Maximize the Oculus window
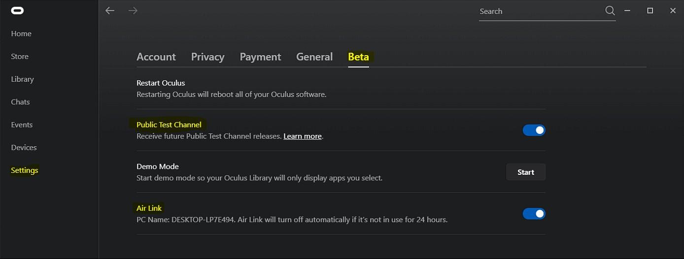This screenshot has width=684, height=259. click(x=650, y=10)
